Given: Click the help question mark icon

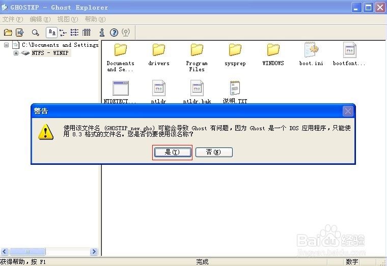Looking at the screenshot, I should [114, 32].
